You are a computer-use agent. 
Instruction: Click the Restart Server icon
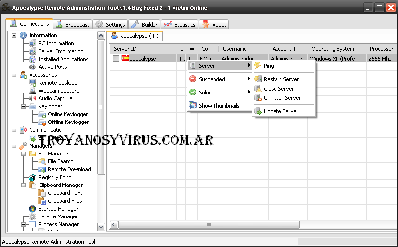coord(258,79)
